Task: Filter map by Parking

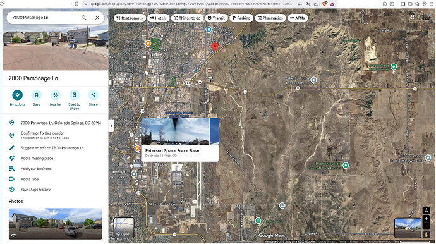Action: click(241, 18)
